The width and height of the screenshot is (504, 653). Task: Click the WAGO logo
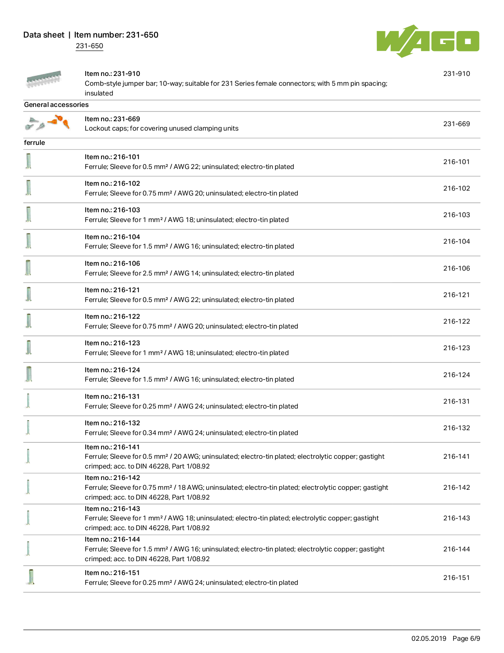coord(428,41)
